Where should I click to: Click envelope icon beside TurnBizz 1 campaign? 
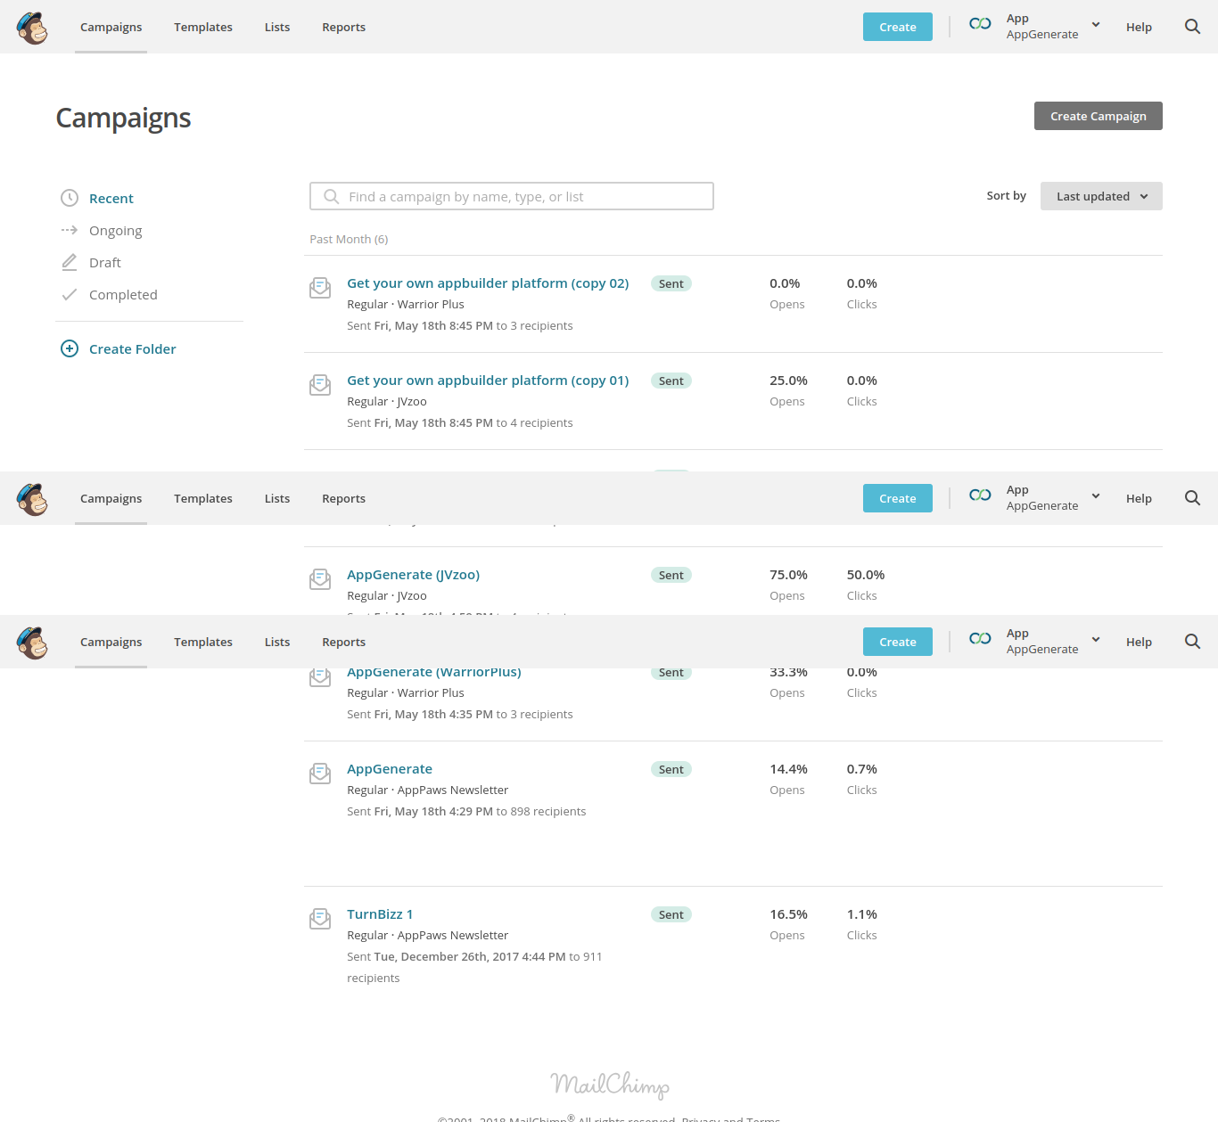click(320, 919)
